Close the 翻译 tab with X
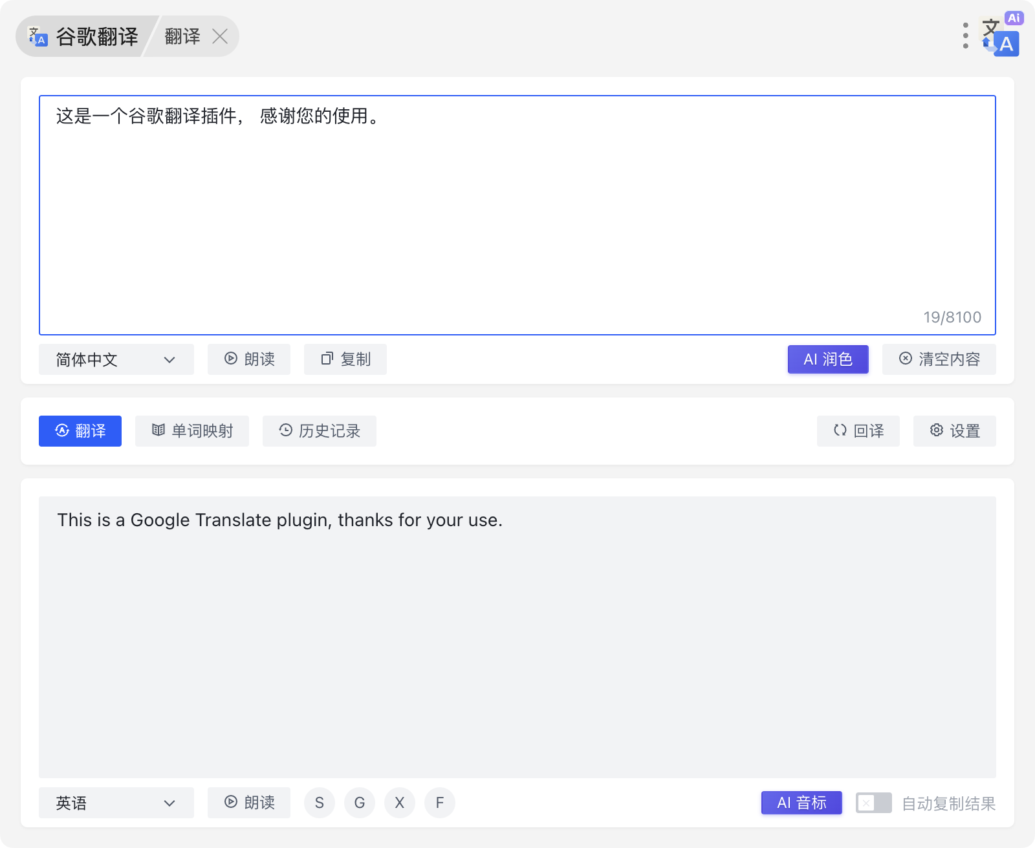 click(x=220, y=36)
